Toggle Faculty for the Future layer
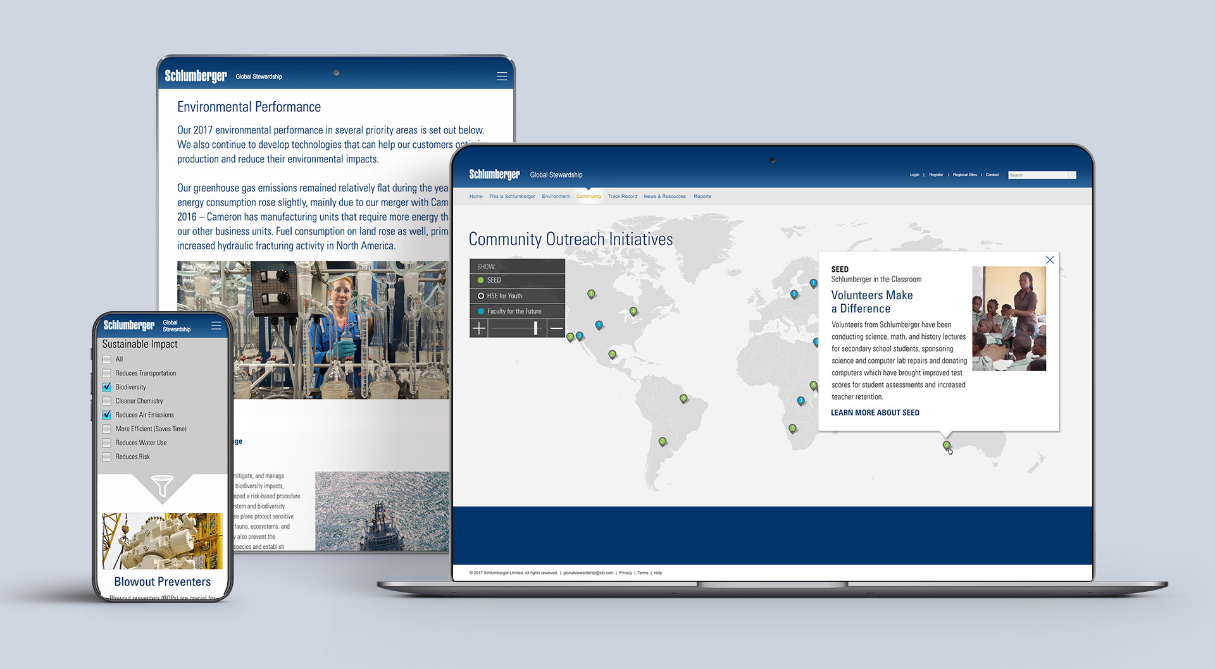1215x669 pixels. pyautogui.click(x=517, y=311)
